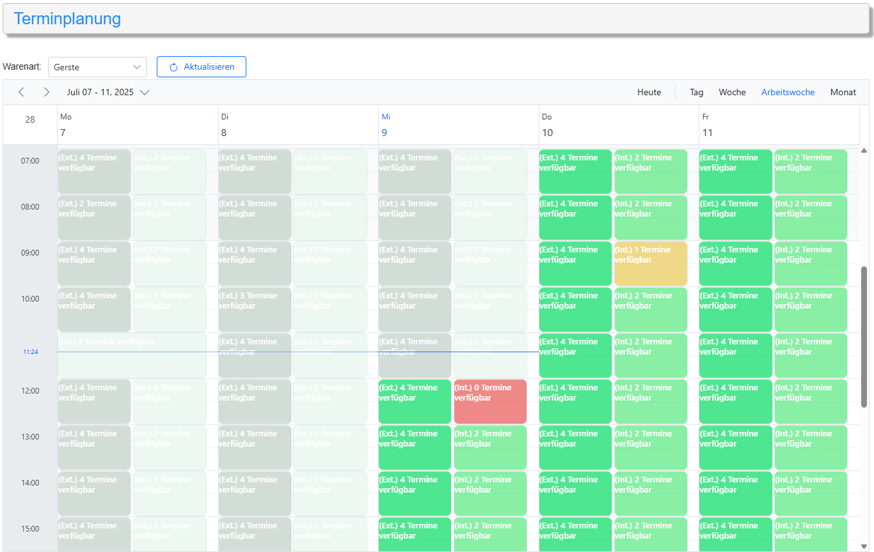Open Tuesday 8 day header
The image size is (874, 552).
(298, 125)
